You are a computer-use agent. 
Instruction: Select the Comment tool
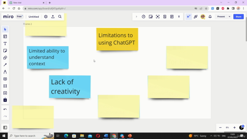[x=5, y=79]
